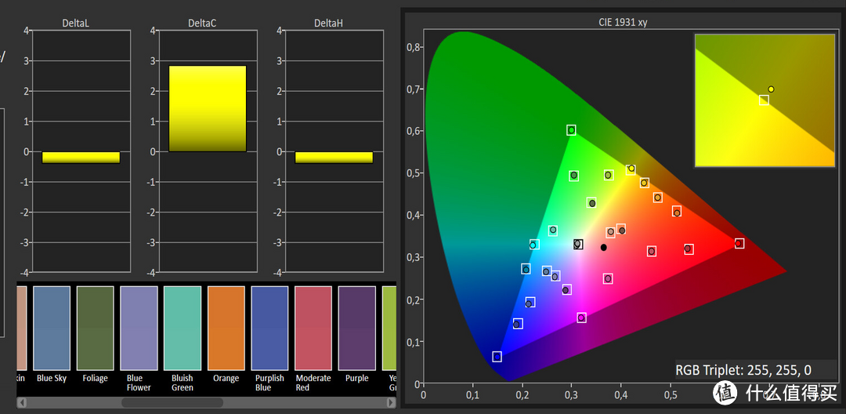Click the yellow DeltaH bar
The image size is (846, 414).
coord(334,158)
